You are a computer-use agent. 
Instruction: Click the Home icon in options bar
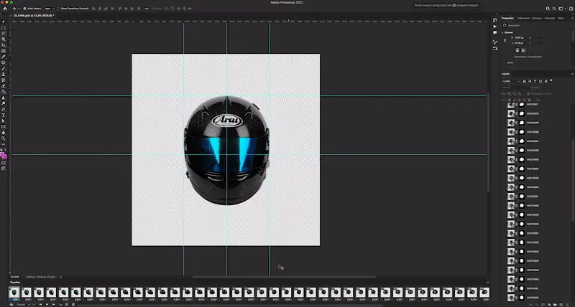tap(5, 9)
